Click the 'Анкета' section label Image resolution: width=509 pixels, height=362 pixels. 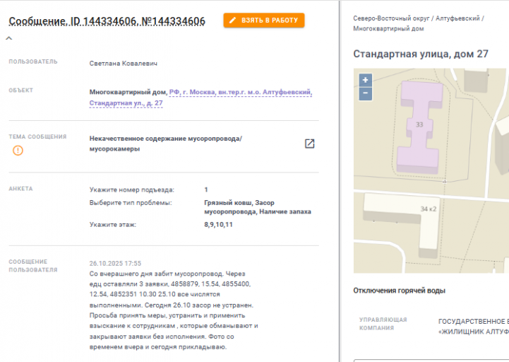(x=20, y=189)
